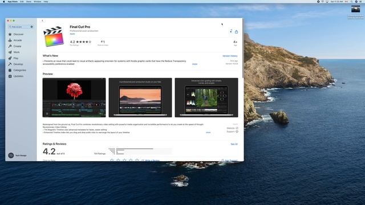Click the menu bar clock

click(x=336, y=1)
